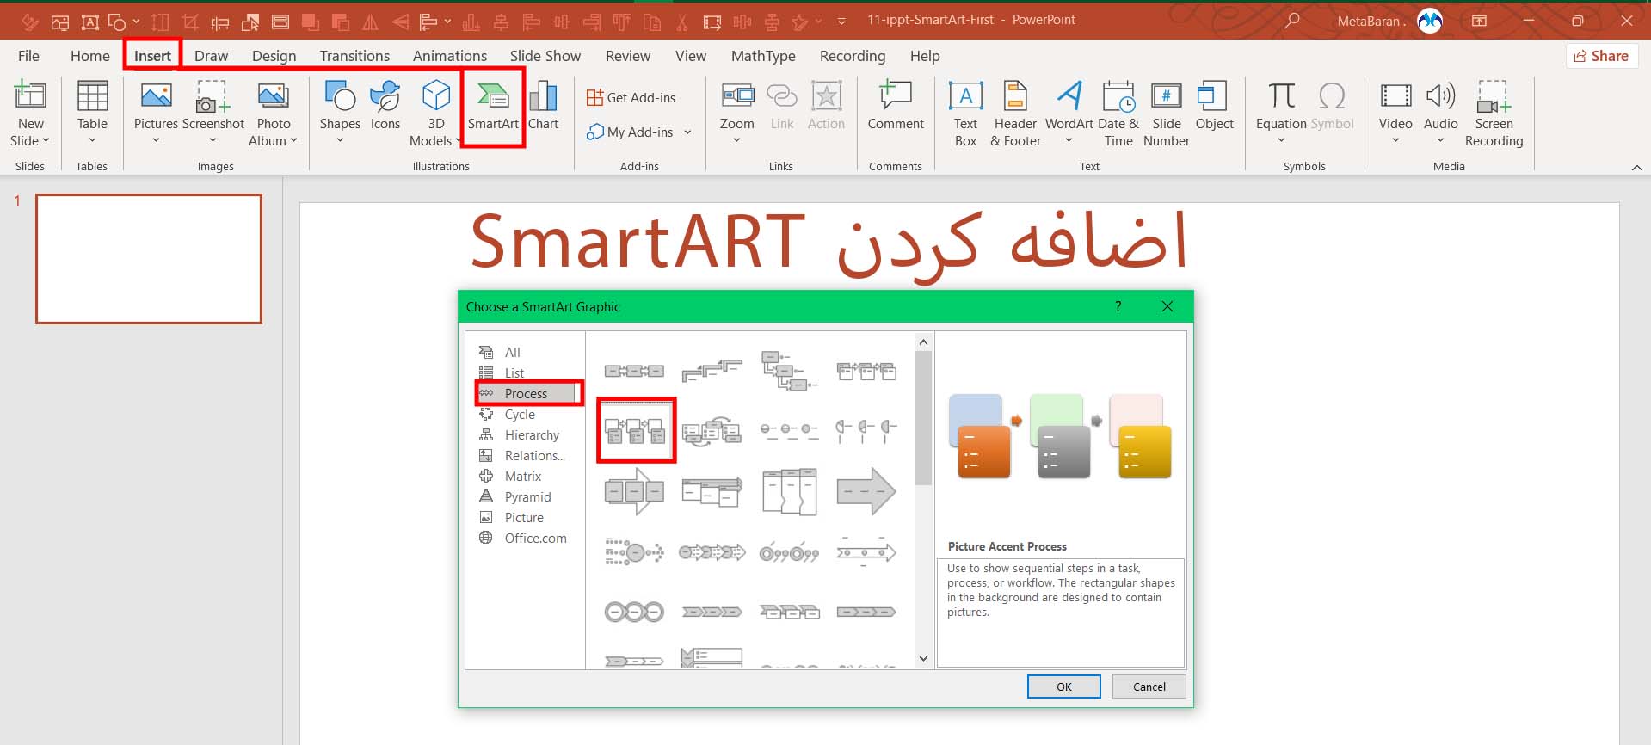Open the 3D Models menu
The image size is (1651, 745).
coord(435,114)
